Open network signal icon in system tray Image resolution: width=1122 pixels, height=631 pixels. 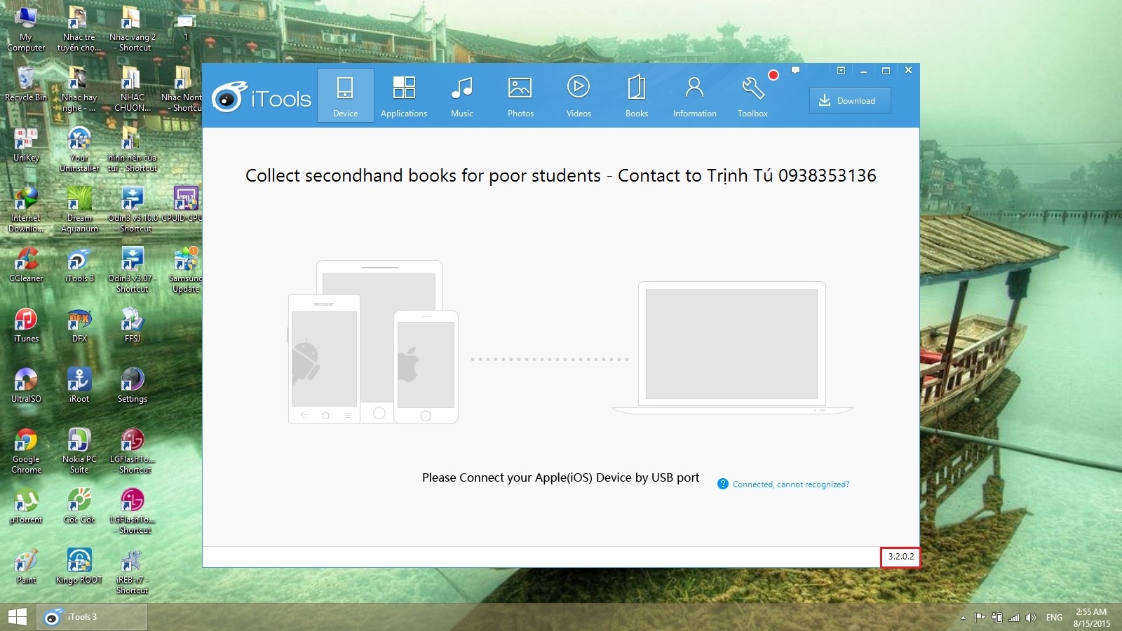pyautogui.click(x=1014, y=618)
